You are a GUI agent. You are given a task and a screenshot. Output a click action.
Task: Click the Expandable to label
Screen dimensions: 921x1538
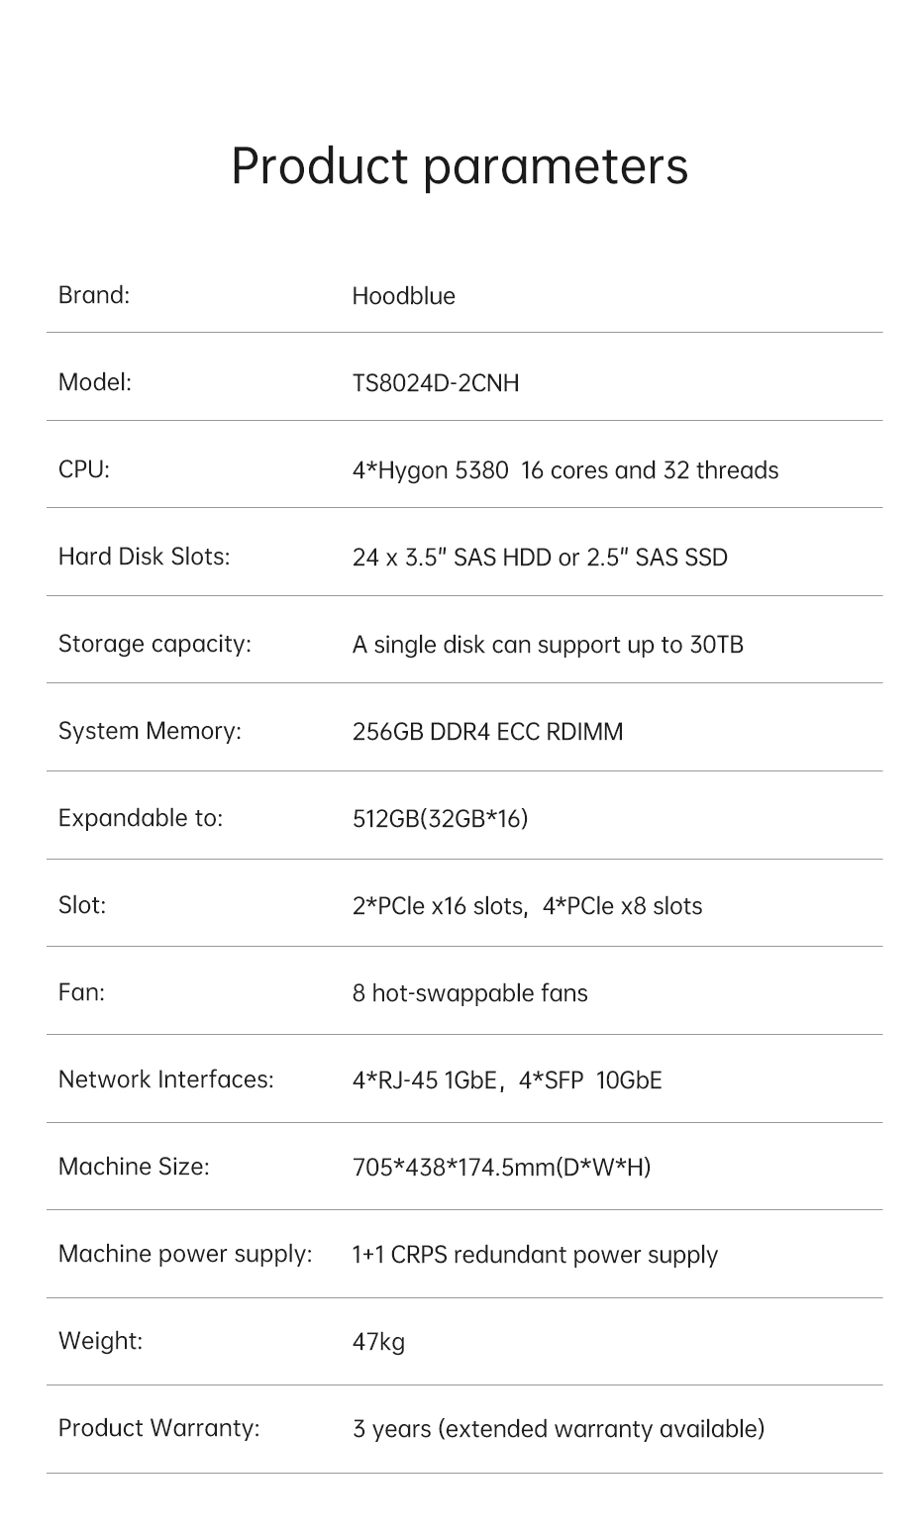141,818
